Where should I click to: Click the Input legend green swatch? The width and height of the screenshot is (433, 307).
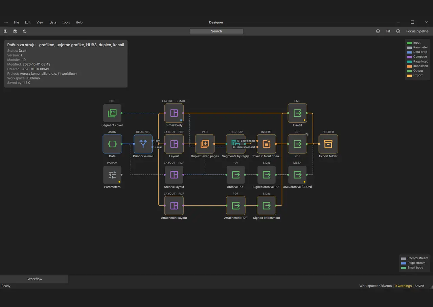pos(409,43)
